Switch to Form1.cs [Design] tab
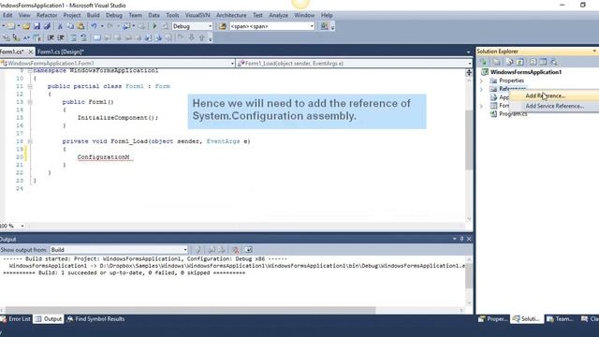 tap(60, 51)
